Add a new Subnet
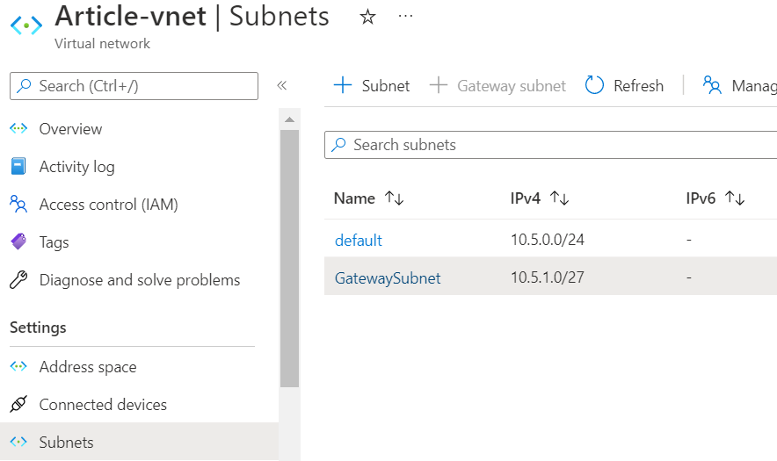Image resolution: width=777 pixels, height=461 pixels. click(x=372, y=86)
